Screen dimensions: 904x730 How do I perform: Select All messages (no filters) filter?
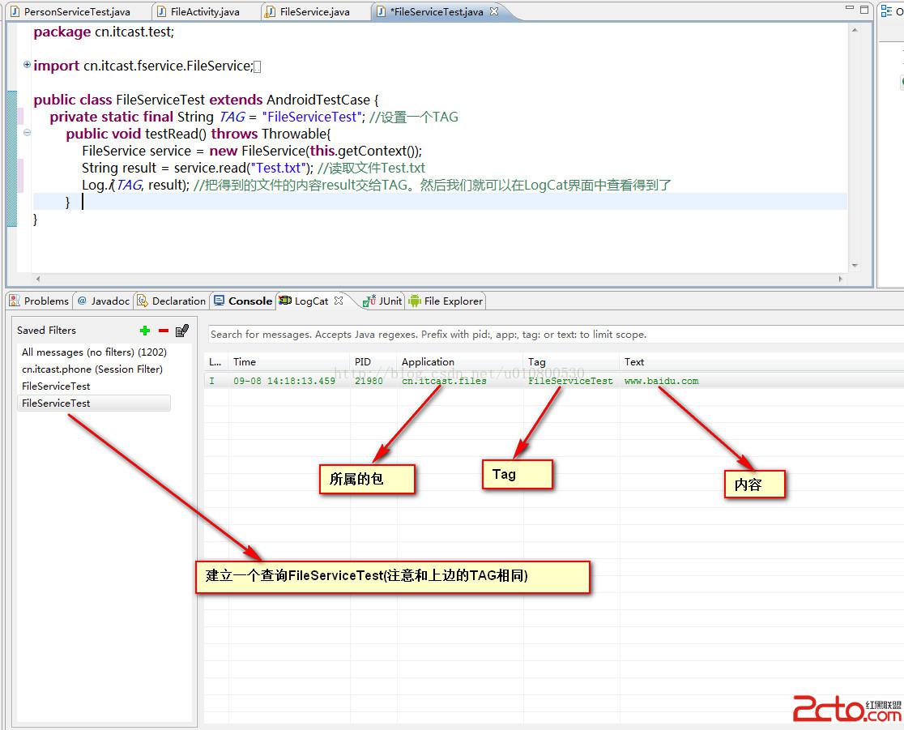tap(94, 352)
